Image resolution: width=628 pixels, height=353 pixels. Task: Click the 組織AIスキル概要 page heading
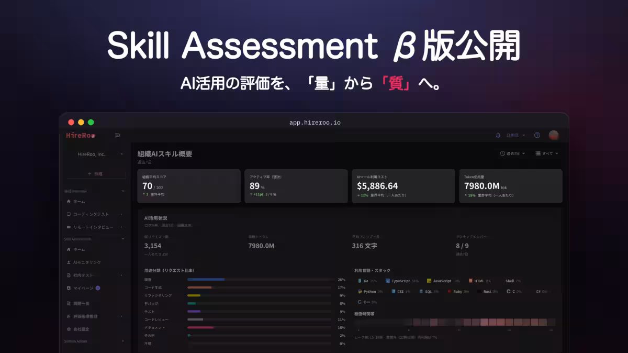pyautogui.click(x=165, y=154)
